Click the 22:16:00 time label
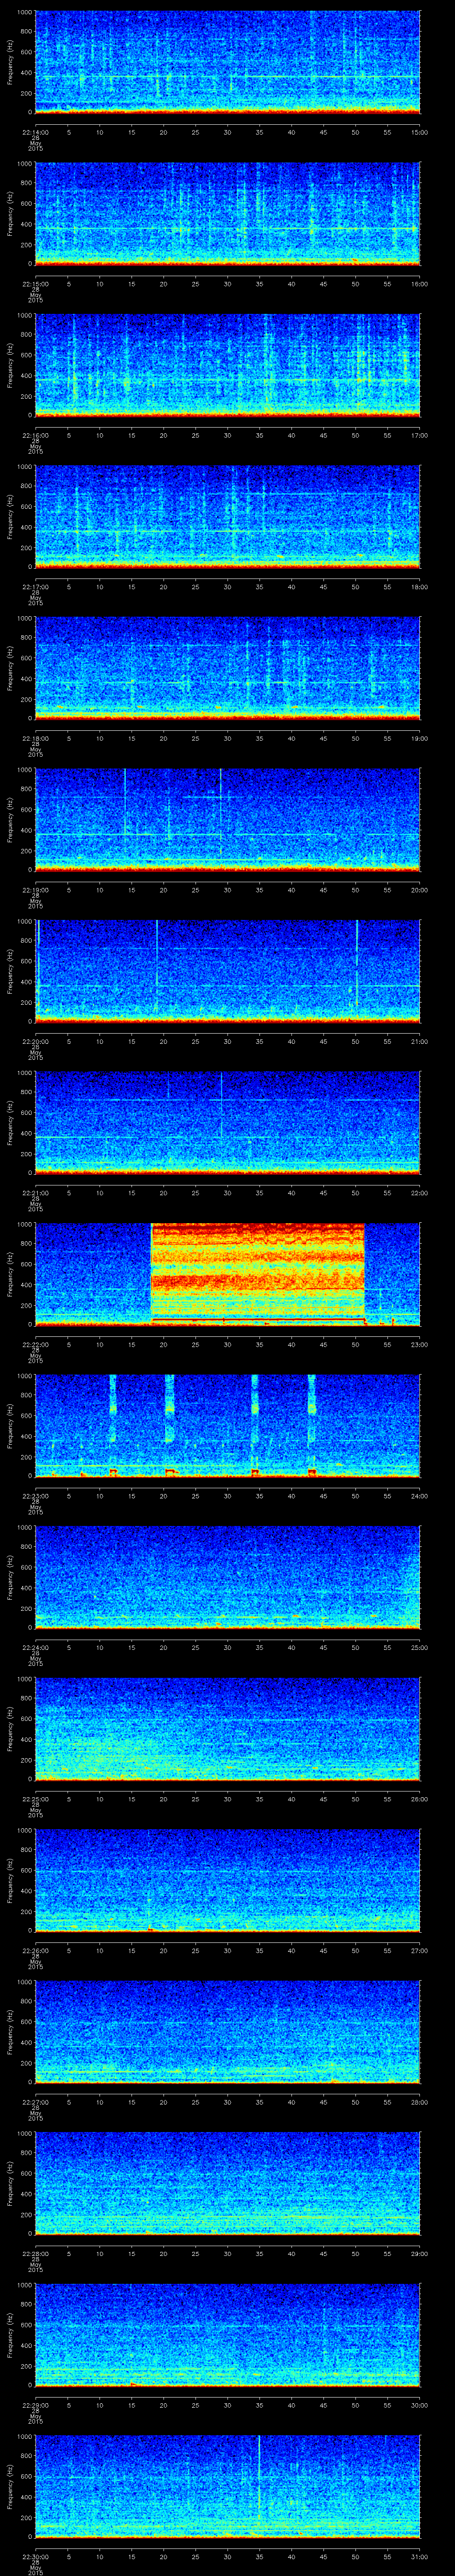The height and width of the screenshot is (2576, 455). (35, 435)
